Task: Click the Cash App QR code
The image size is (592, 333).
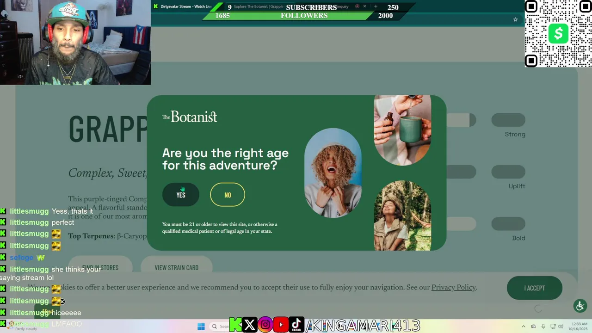Action: click(558, 34)
